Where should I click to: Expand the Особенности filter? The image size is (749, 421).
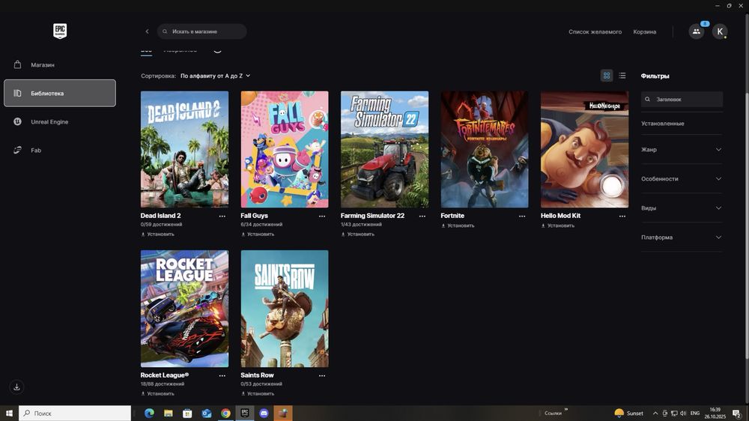click(x=682, y=179)
